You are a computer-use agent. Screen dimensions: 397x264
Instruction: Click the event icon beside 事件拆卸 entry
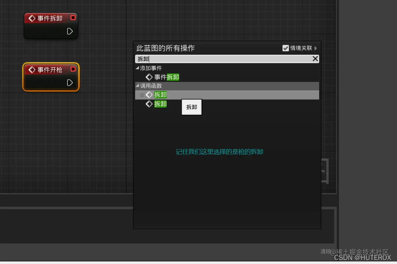click(149, 77)
